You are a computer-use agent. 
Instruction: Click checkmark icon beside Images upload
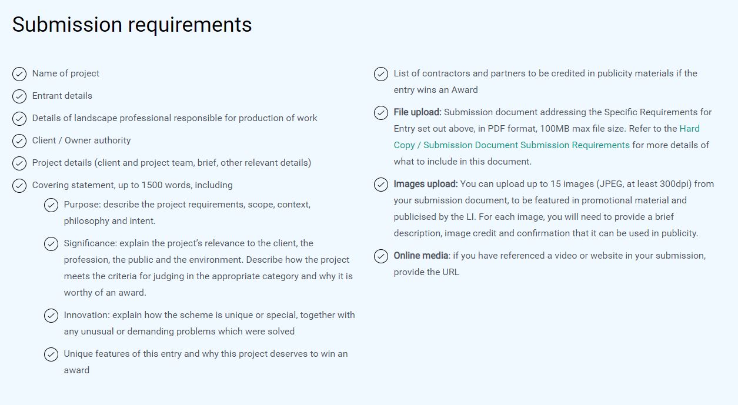tap(381, 185)
